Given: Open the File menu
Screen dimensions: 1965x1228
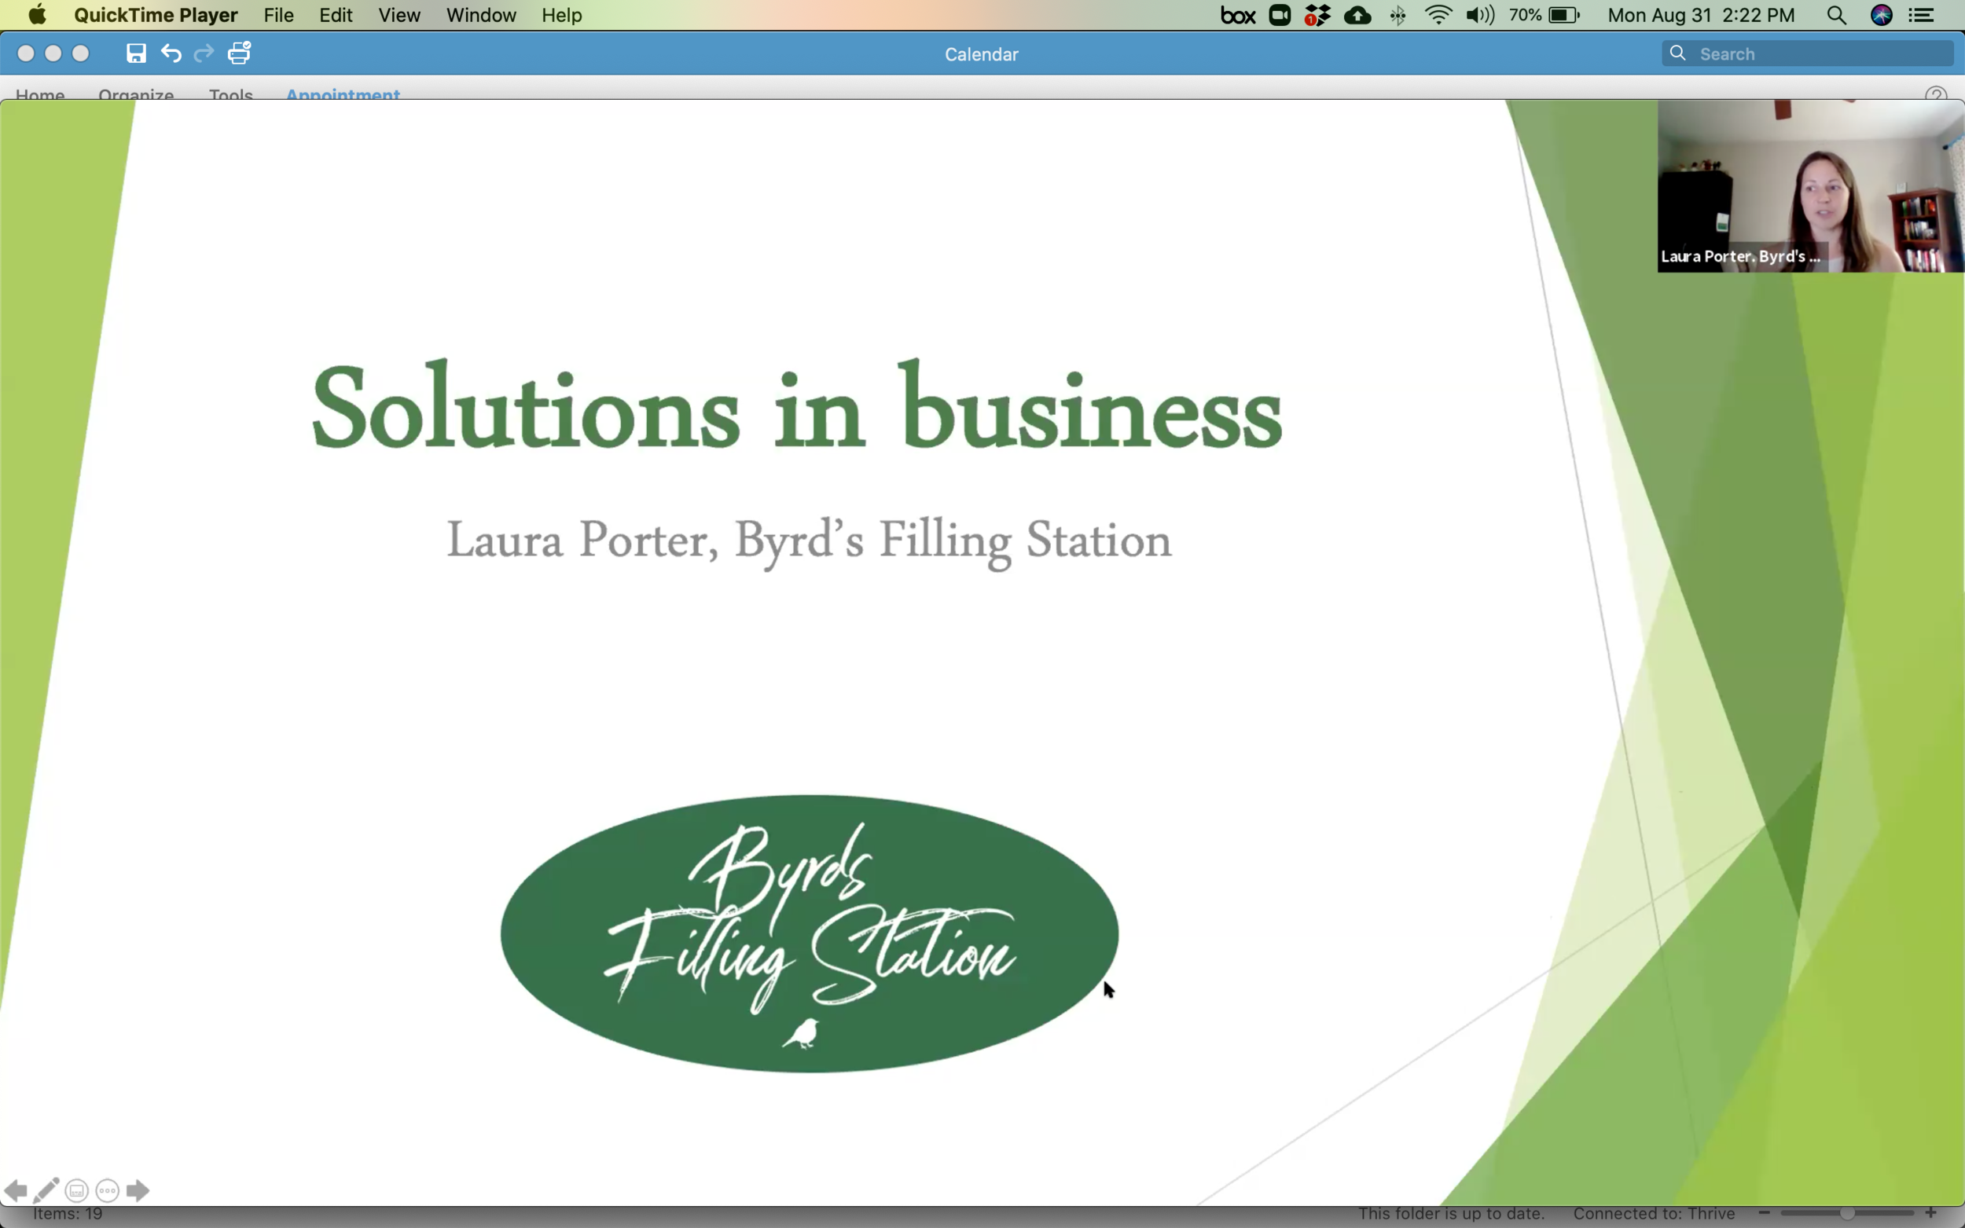Looking at the screenshot, I should (x=278, y=16).
